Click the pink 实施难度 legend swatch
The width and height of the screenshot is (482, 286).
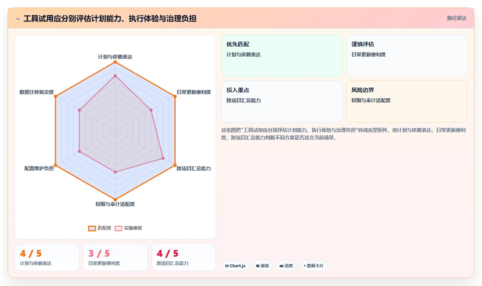(118, 228)
